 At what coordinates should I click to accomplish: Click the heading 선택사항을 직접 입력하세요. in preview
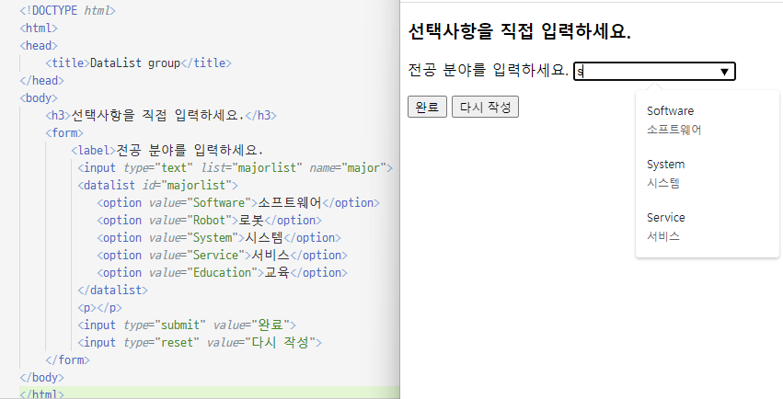coord(519,31)
